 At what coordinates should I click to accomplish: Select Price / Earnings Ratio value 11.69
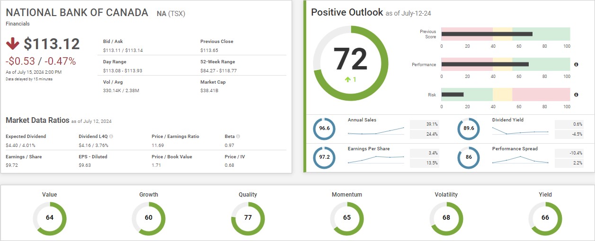pyautogui.click(x=158, y=145)
